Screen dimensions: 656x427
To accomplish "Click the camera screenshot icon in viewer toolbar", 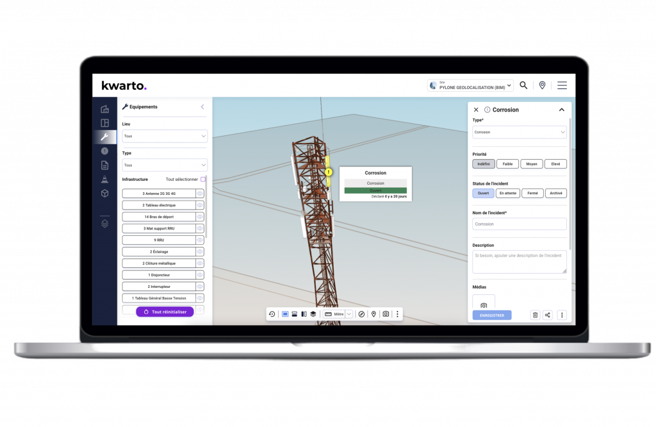I will tap(386, 314).
